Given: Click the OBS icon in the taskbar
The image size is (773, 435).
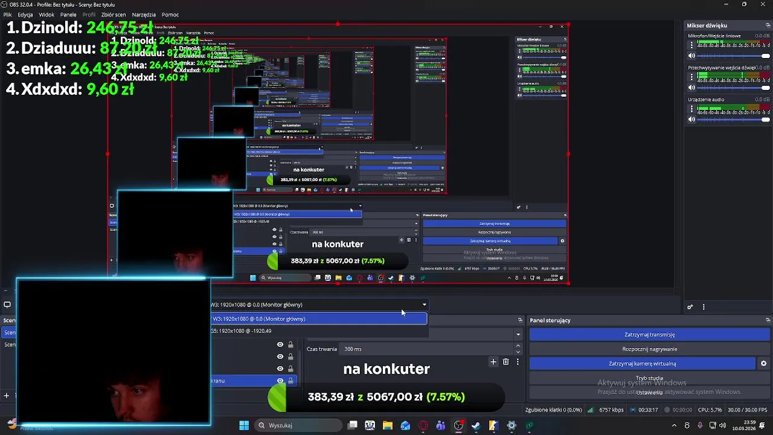Looking at the screenshot, I should (x=458, y=425).
